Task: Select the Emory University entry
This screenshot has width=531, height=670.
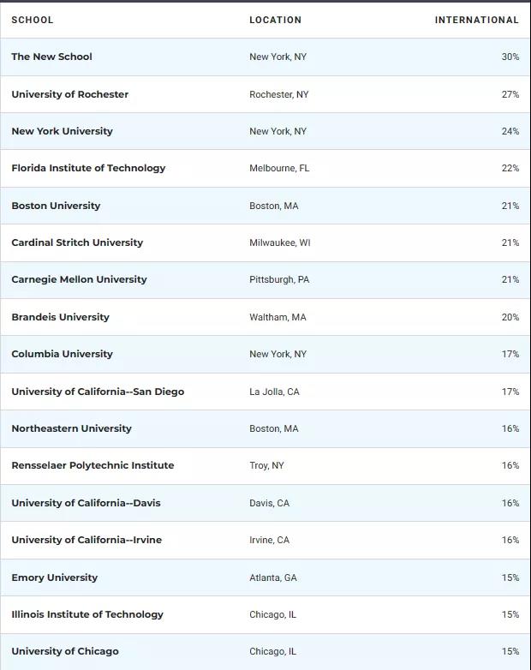Action: tap(54, 577)
